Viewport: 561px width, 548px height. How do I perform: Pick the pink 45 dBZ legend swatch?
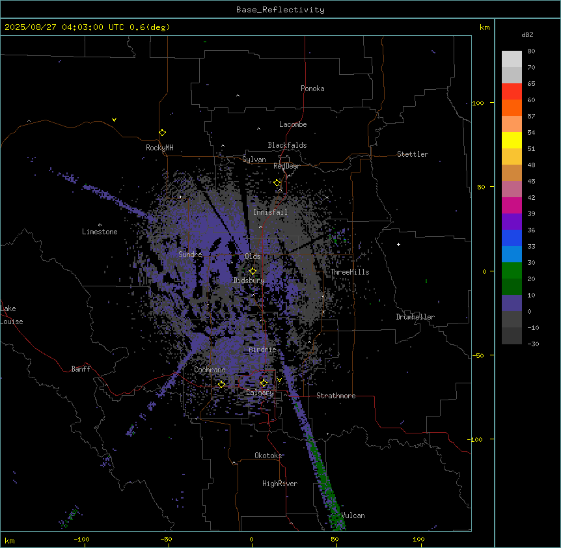pyautogui.click(x=512, y=189)
